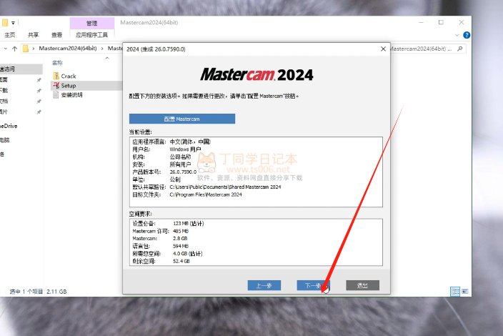The image size is (503, 336).
Task: Expand the recent locations dropdown arrow
Action: pos(6,49)
